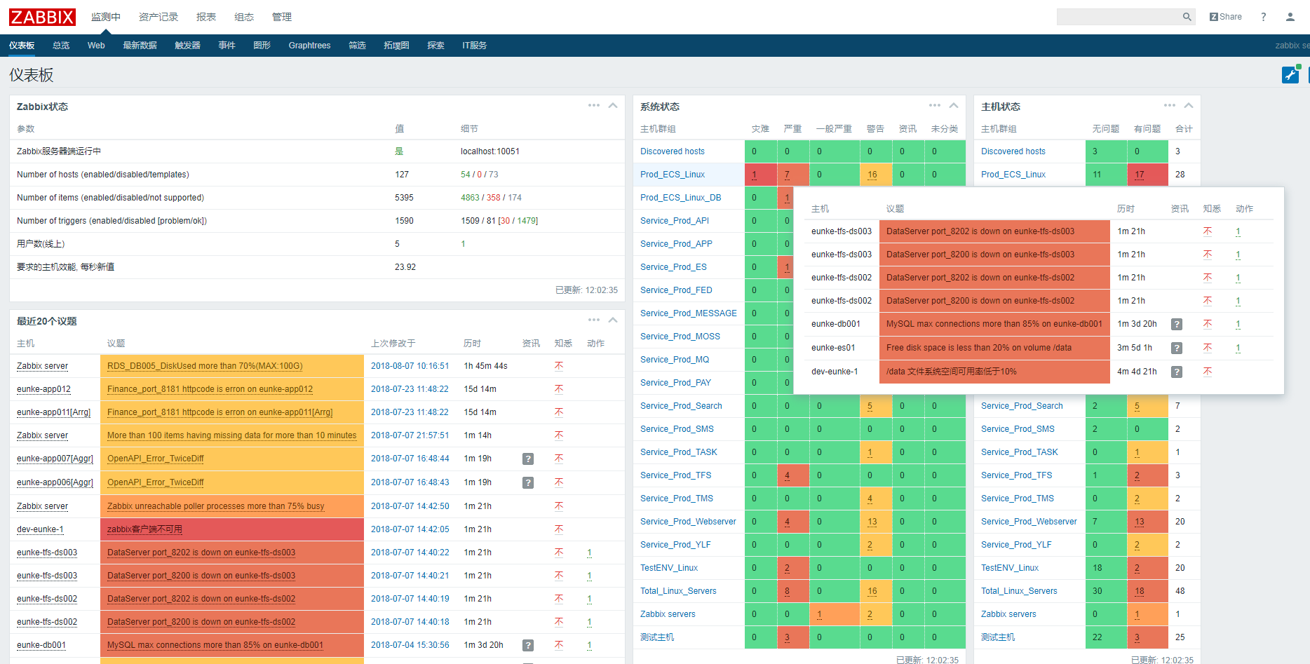Click the blue dashboard edit wrench icon
The height and width of the screenshot is (664, 1310).
coord(1290,74)
